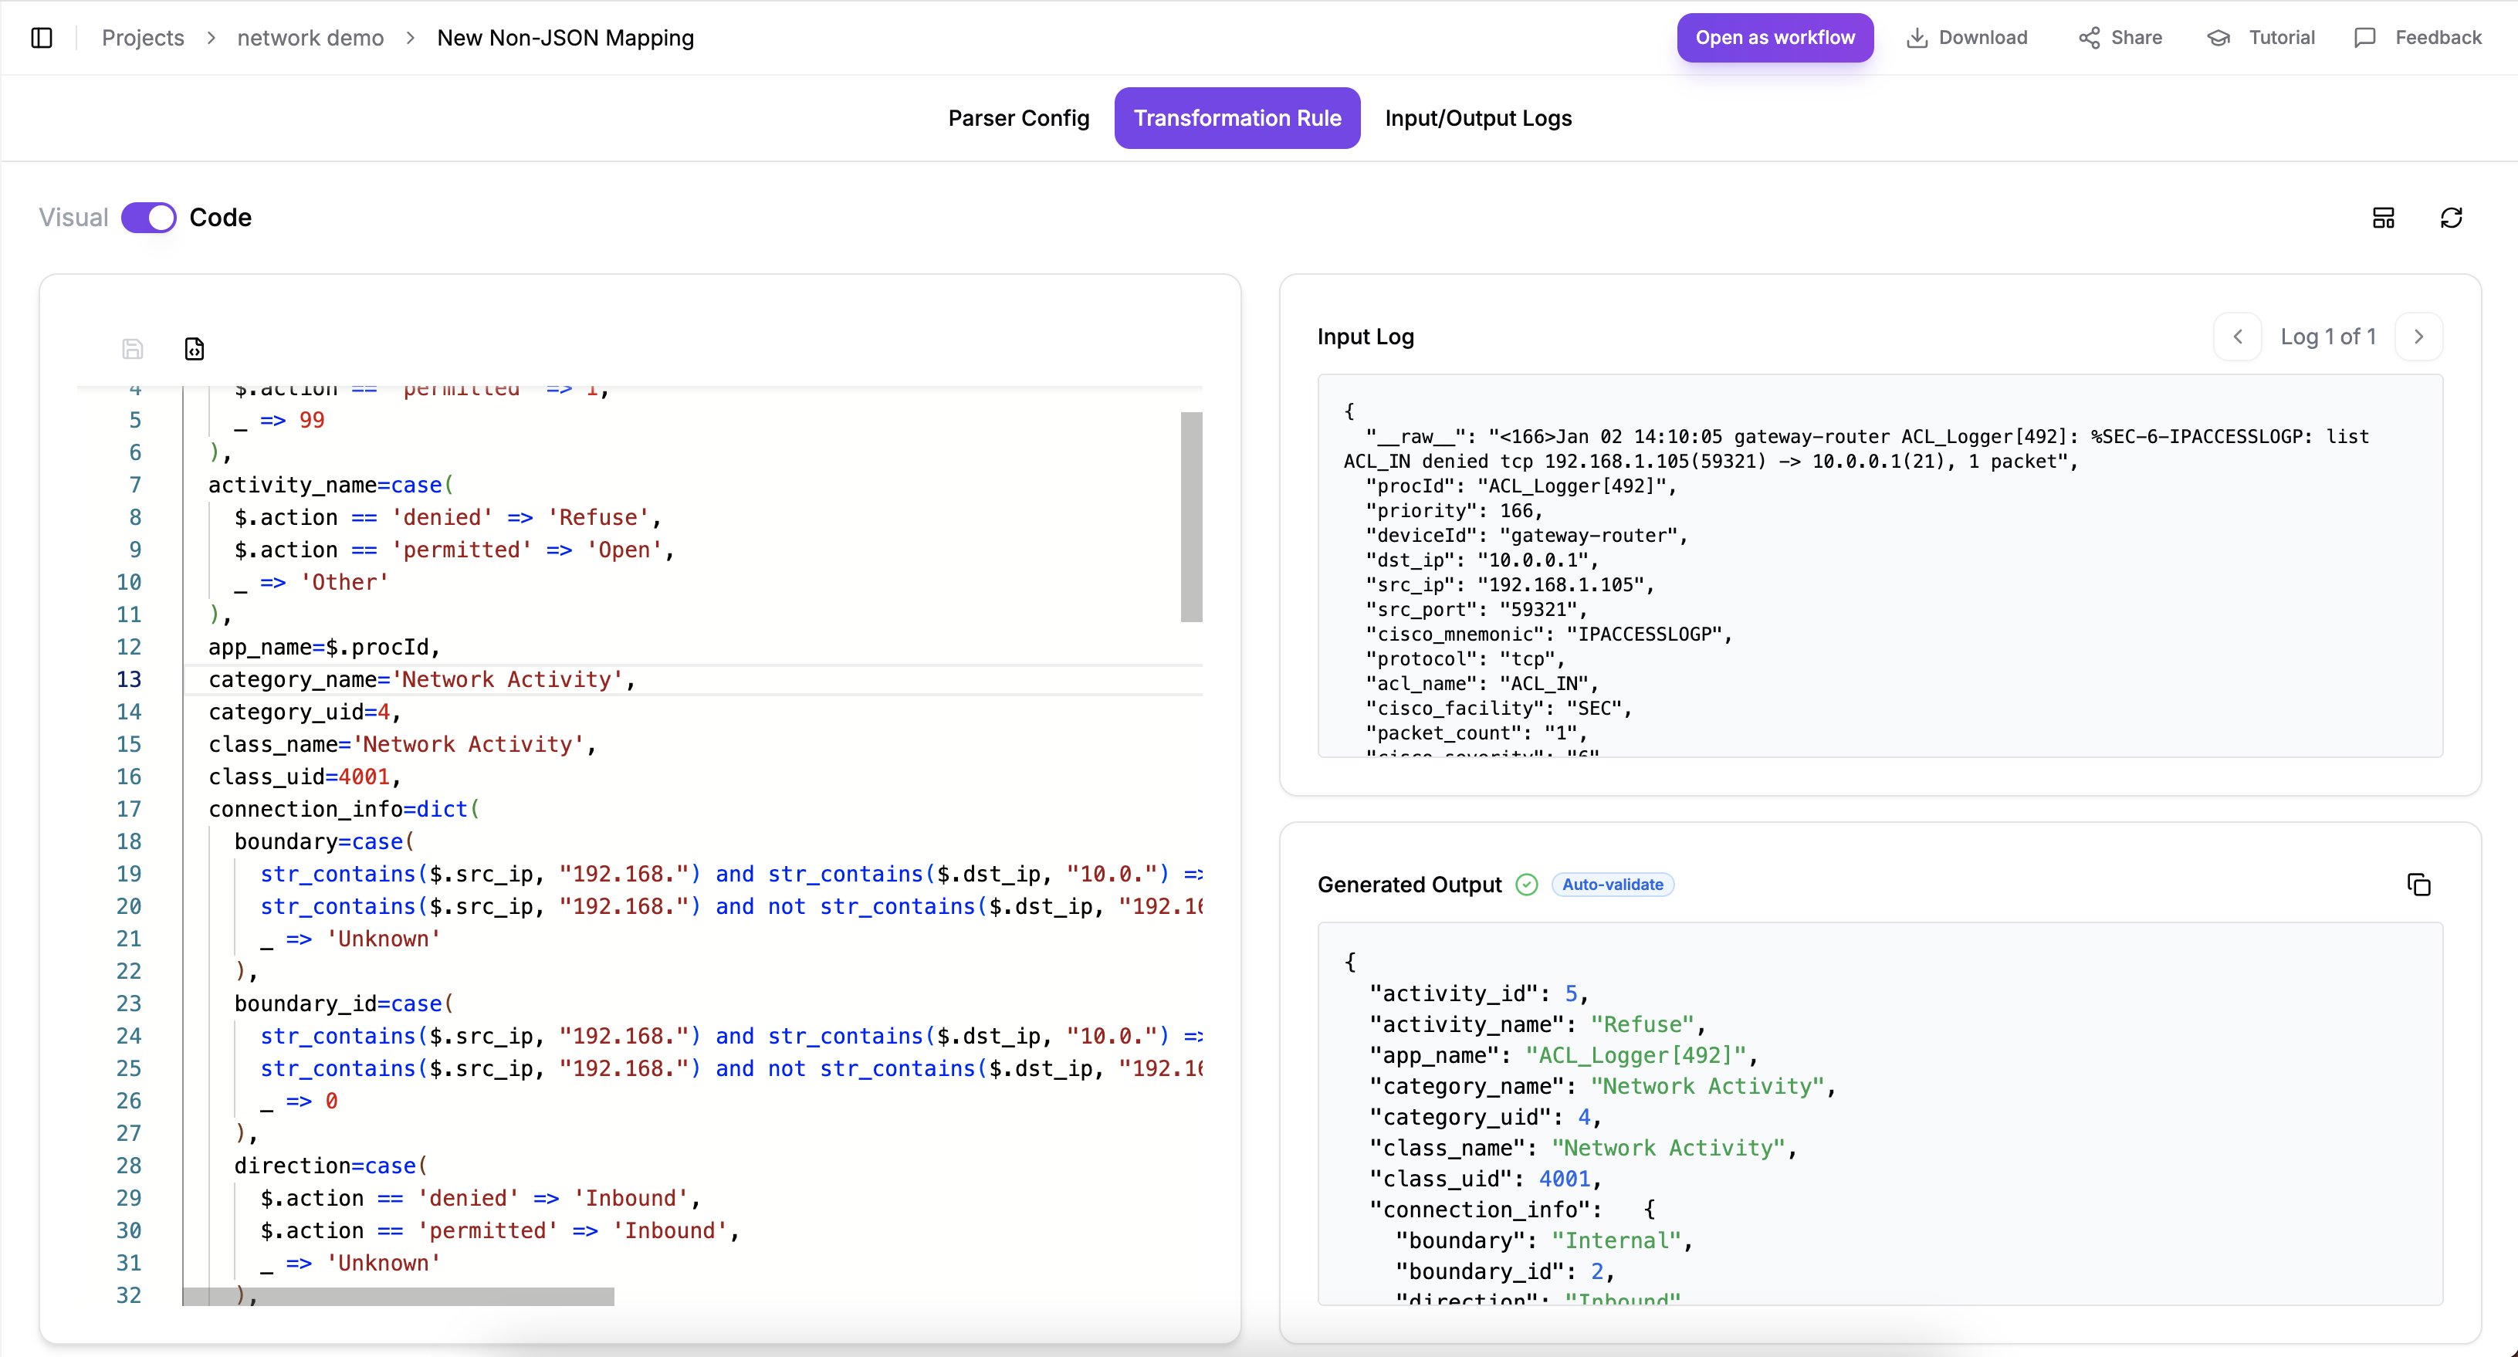2518x1357 pixels.
Task: Navigate to network demo breadcrumb
Action: click(310, 37)
